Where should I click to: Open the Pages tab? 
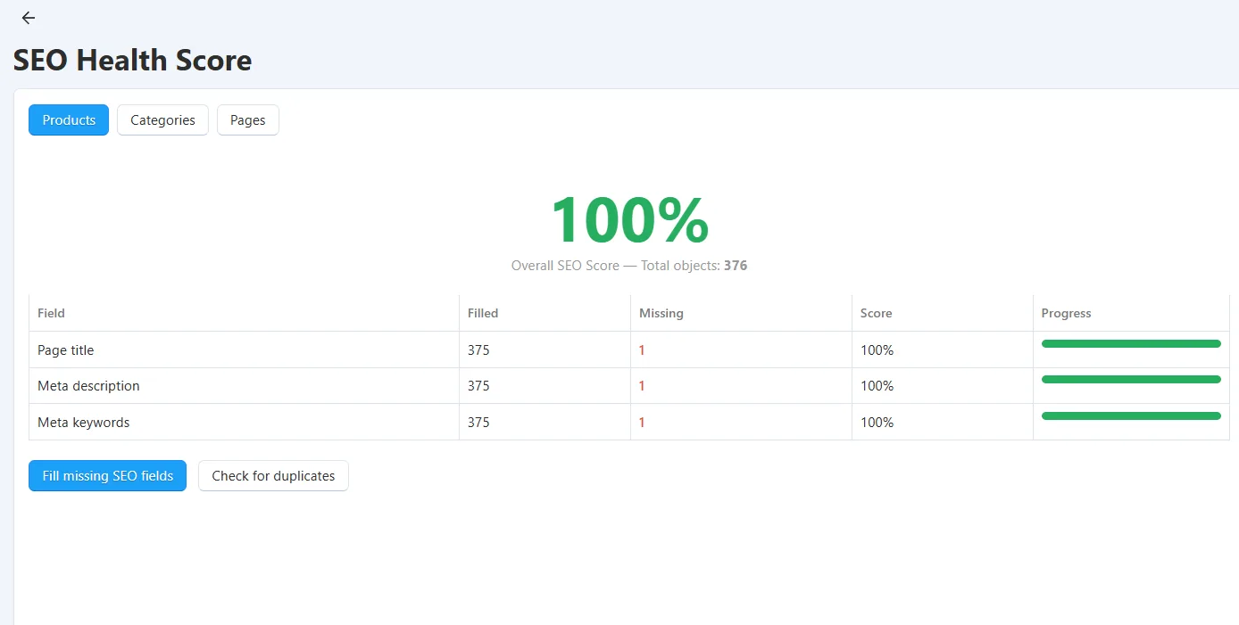[x=248, y=120]
